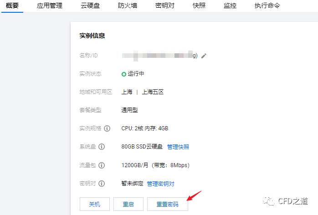This screenshot has height=215, width=318.
Task: Click 重启 button to restart instance
Action: coord(128,204)
